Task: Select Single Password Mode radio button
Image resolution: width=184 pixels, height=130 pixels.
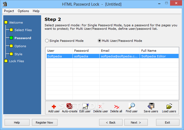Action: 47,41
